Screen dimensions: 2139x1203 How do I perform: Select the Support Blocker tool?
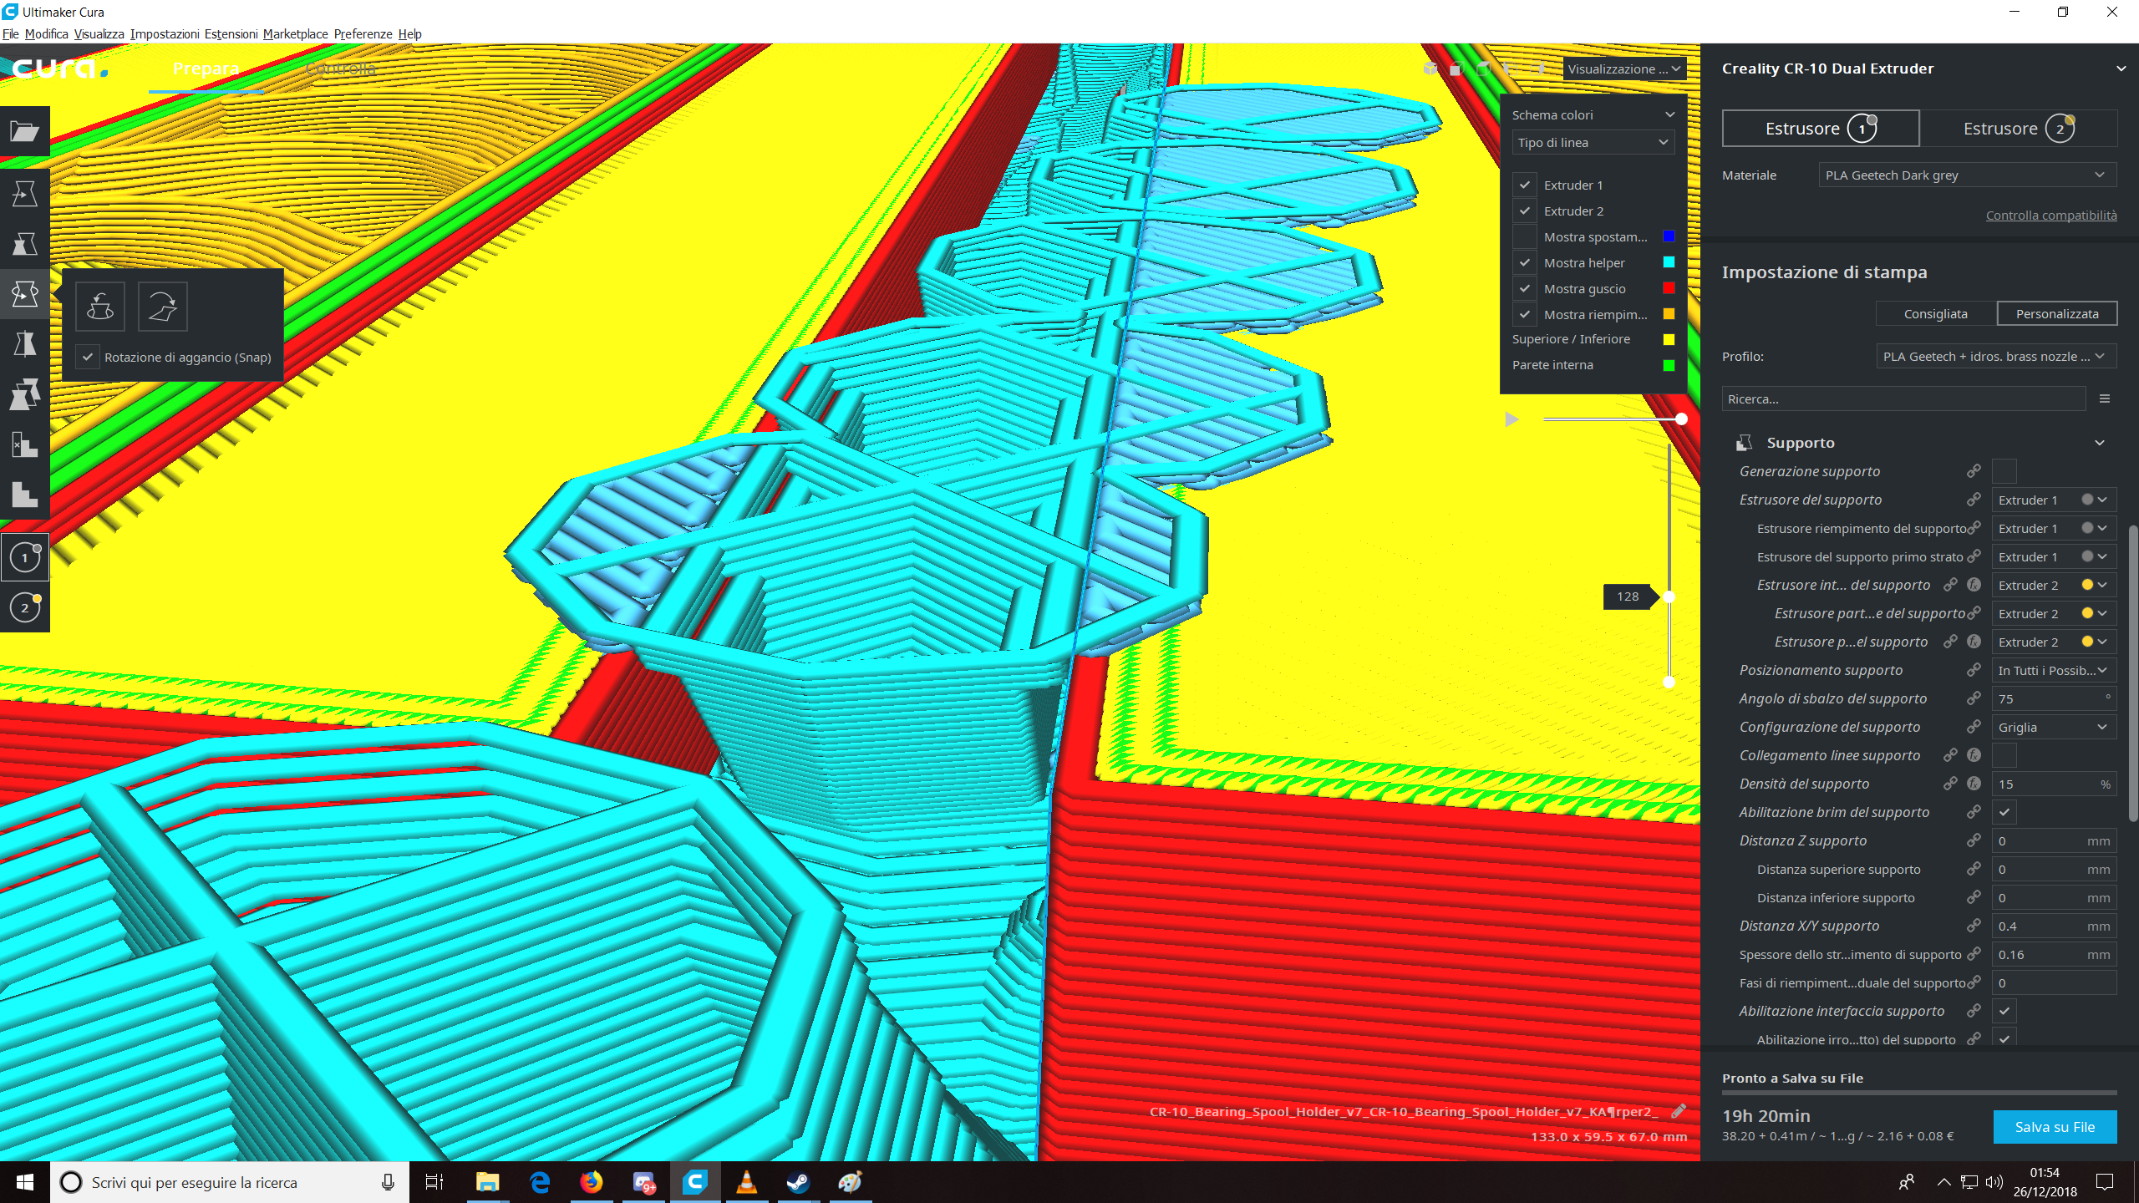(24, 444)
